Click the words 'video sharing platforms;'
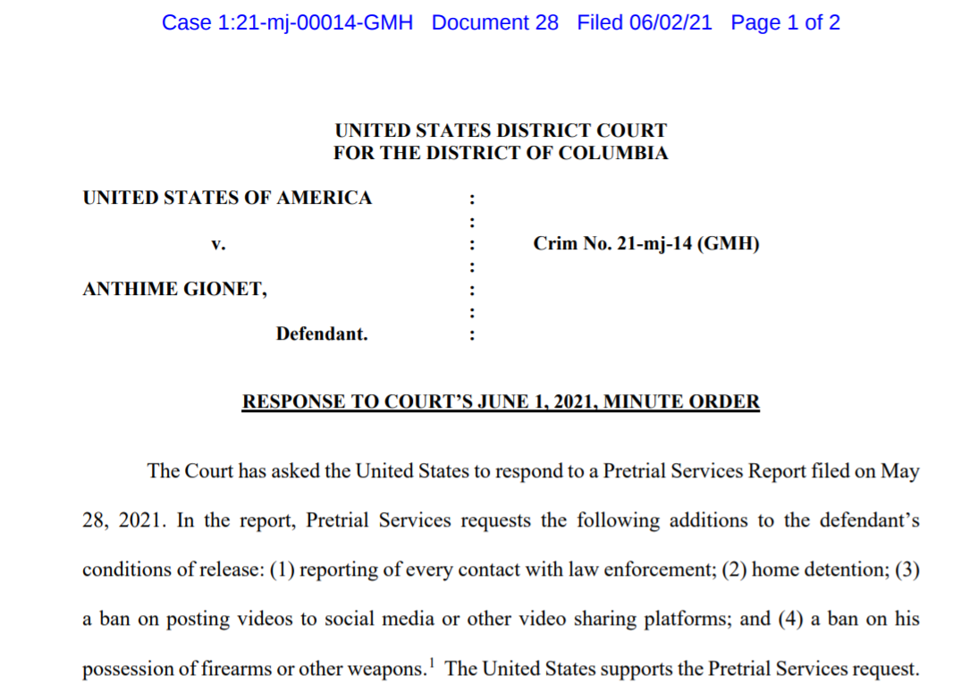Screen dimensions: 969x683 click(626, 620)
